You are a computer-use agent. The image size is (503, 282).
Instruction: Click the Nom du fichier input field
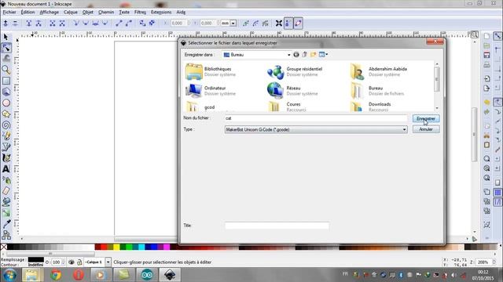tap(316, 118)
